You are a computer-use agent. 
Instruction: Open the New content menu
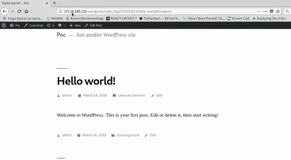point(75,25)
